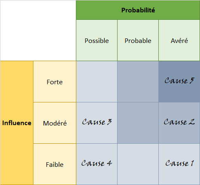Screen dimensions: 200x185
Task: Select empty cell at Forte and Probable
Action: [138, 82]
